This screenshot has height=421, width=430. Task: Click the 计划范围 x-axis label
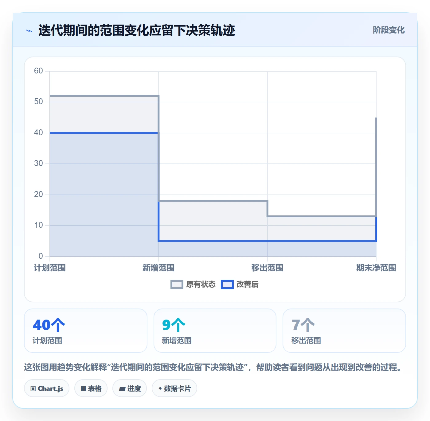point(50,268)
